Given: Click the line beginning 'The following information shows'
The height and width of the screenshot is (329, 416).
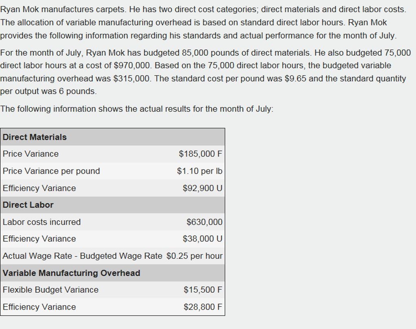Looking at the screenshot, I should pyautogui.click(x=137, y=109).
